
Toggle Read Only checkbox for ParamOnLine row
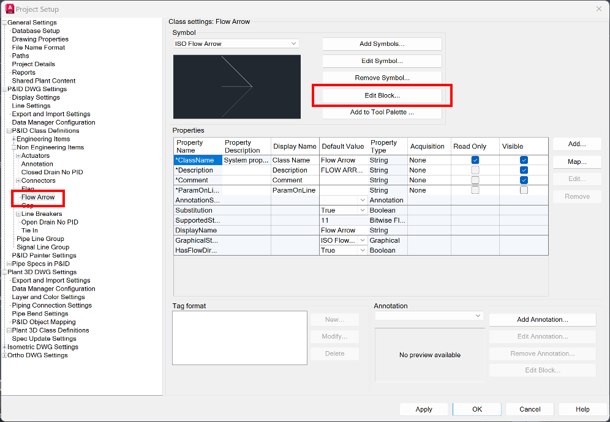coord(475,190)
